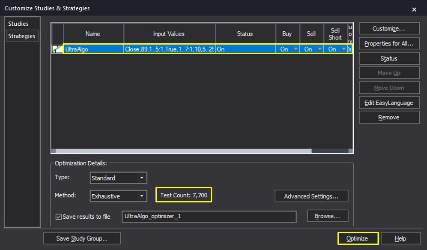Screen dimensions: 427x250
Task: Click the Input Values cell of UltraAlgo
Action: tap(169, 49)
